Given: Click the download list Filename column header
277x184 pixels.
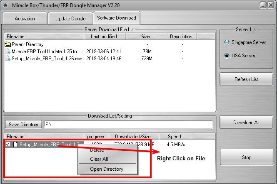Looking at the screenshot, I should click(x=44, y=137).
